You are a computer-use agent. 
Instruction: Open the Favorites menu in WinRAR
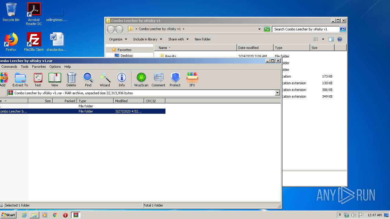point(39,67)
